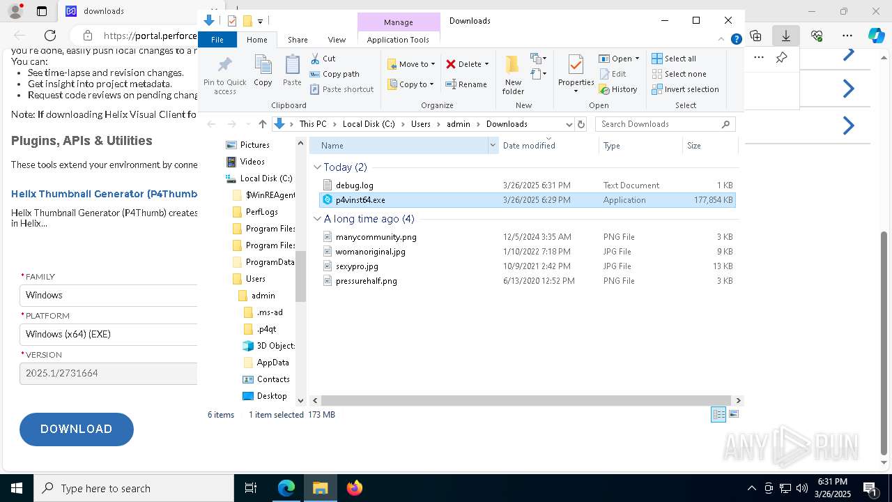Switch to Large icons view layout

[x=733, y=415]
